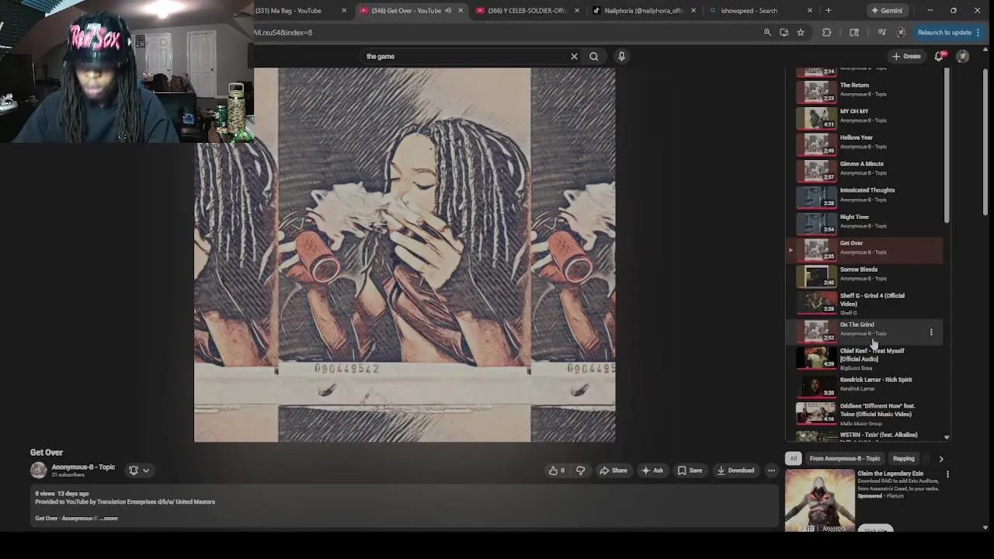
Task: Play Kendrick Lamar - Rich Spirit
Action: [866, 385]
